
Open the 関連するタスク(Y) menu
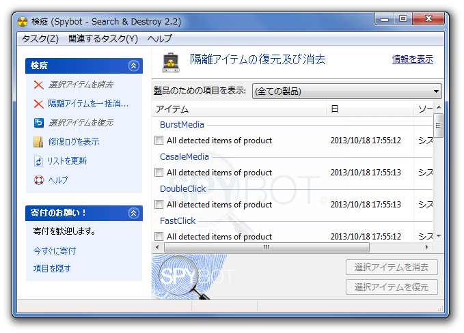(103, 39)
